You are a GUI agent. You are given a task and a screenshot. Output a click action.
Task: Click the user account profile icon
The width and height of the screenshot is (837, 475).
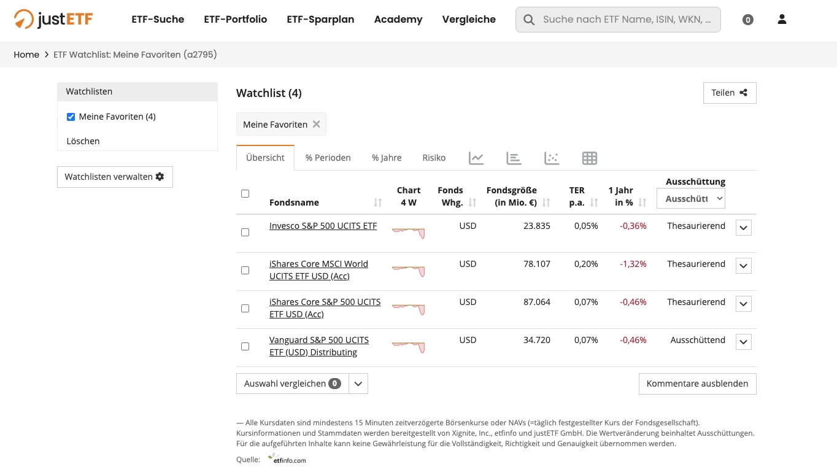[782, 20]
